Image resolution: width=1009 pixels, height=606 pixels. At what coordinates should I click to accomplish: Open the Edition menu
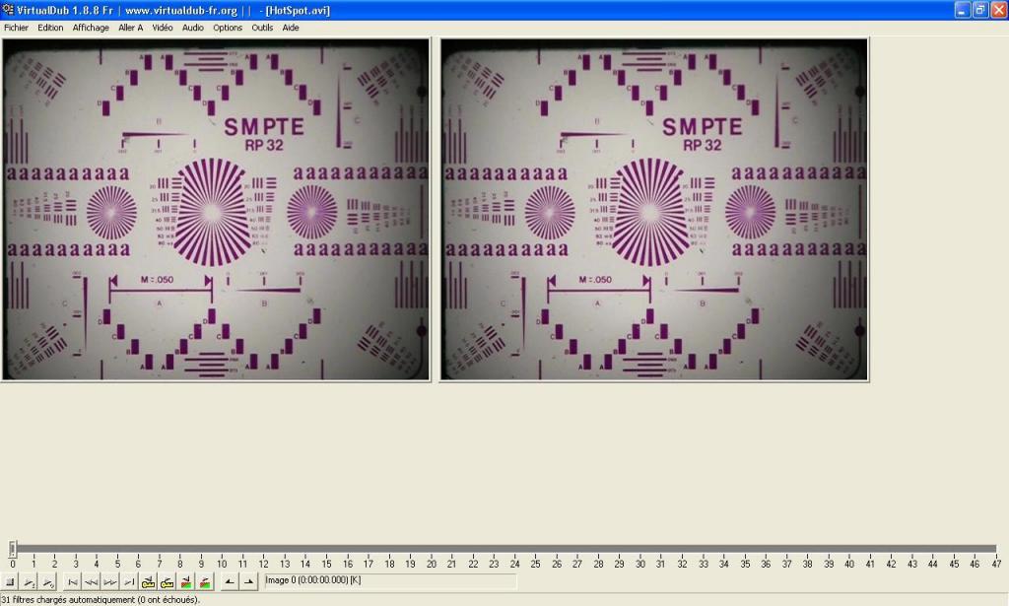(x=50, y=28)
